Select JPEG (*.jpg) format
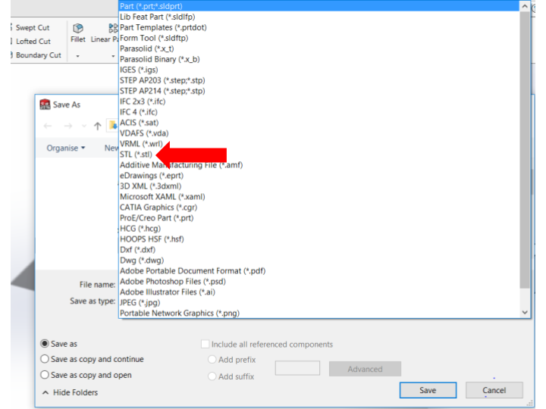The image size is (546, 409). click(x=319, y=302)
